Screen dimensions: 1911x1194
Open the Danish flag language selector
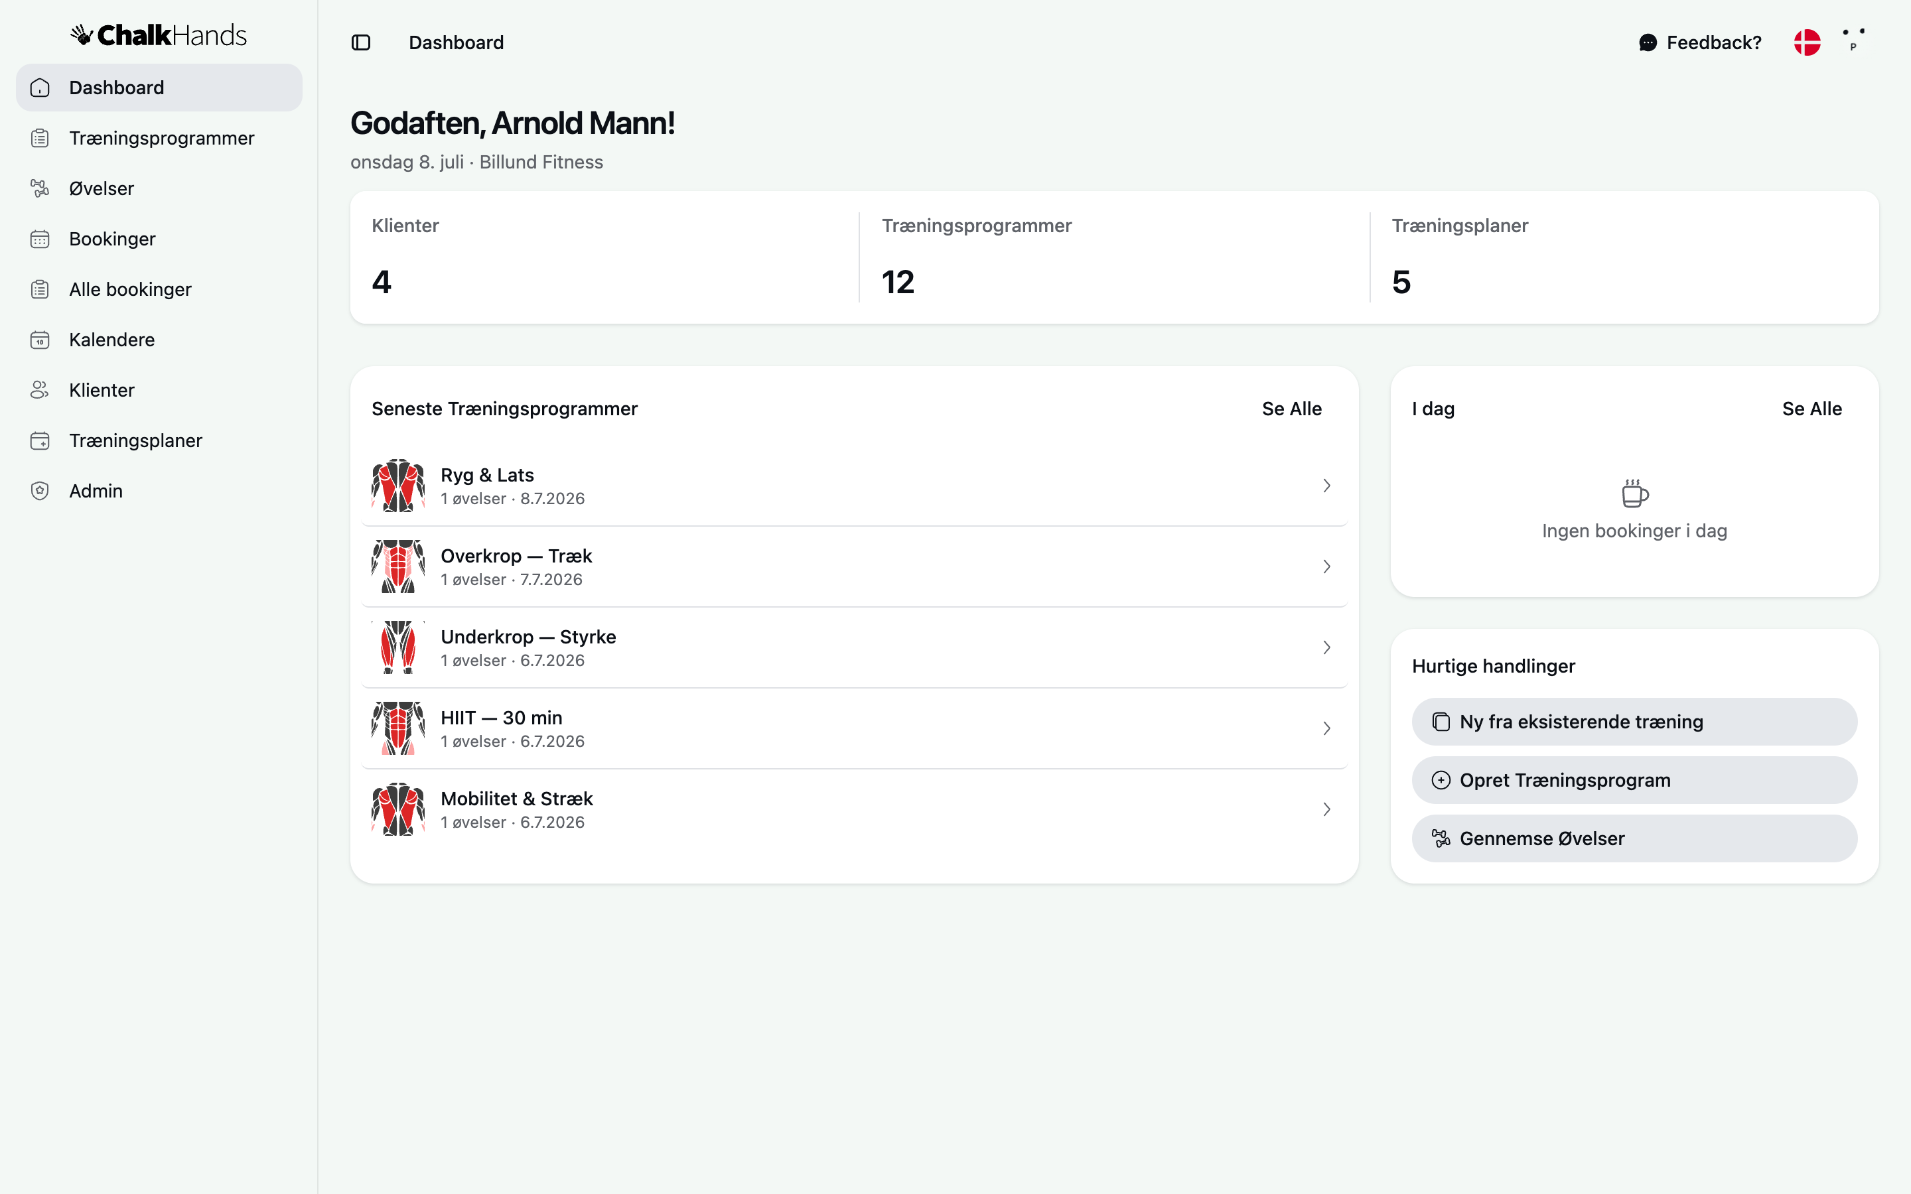pyautogui.click(x=1807, y=42)
